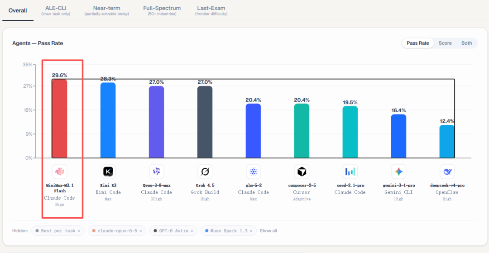Viewport: 489px width, 253px height.
Task: Open the Overall tab
Action: (x=18, y=10)
